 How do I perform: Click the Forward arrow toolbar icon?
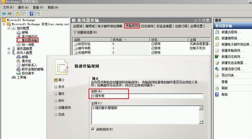pyautogui.click(x=10, y=14)
